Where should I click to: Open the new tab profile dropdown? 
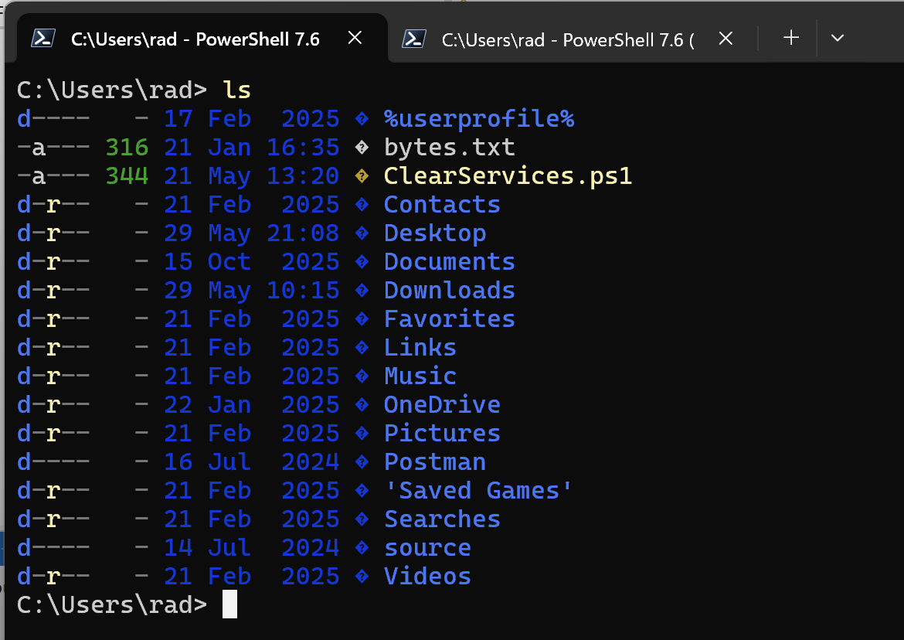[x=837, y=38]
